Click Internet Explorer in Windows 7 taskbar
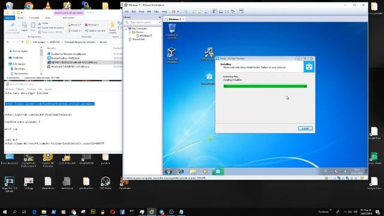The width and height of the screenshot is (384, 216). 181,172
